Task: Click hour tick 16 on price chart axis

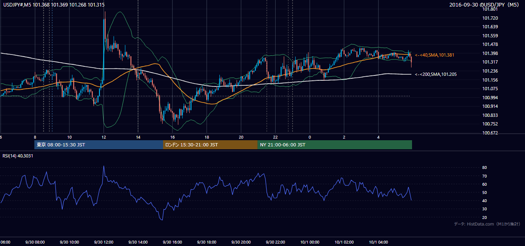Action: pyautogui.click(x=173, y=137)
